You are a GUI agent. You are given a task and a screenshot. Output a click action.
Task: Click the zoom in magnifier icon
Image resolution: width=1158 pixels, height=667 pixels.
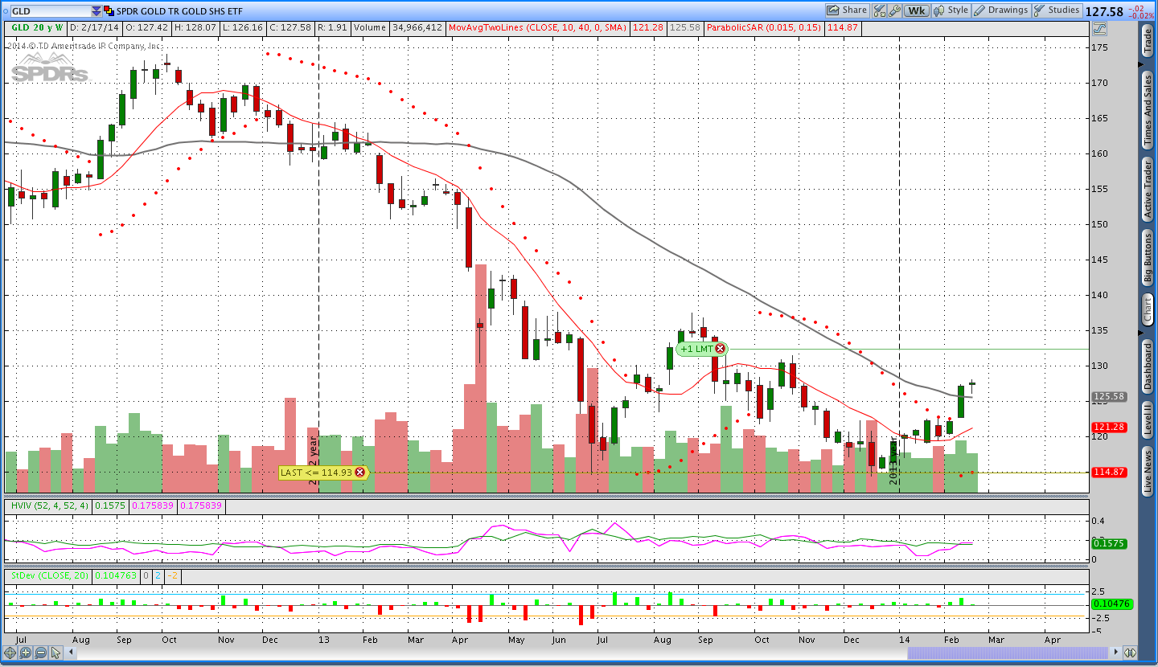tap(25, 653)
